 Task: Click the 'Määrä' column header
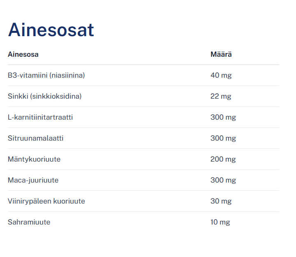pyautogui.click(x=221, y=54)
